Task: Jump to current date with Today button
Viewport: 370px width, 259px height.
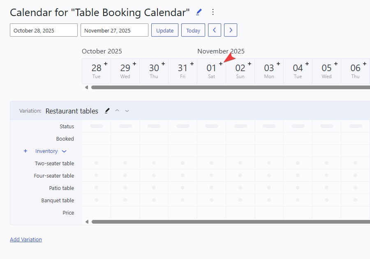Action: pyautogui.click(x=193, y=30)
